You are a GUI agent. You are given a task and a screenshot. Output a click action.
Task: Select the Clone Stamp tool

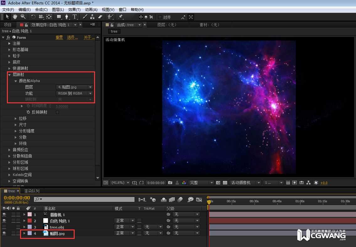click(93, 17)
